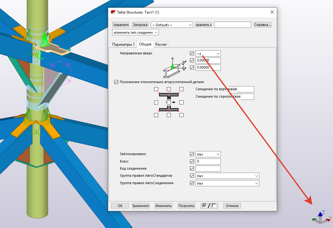Click the save-as name input field
333x228 pixels.
pos(233,25)
